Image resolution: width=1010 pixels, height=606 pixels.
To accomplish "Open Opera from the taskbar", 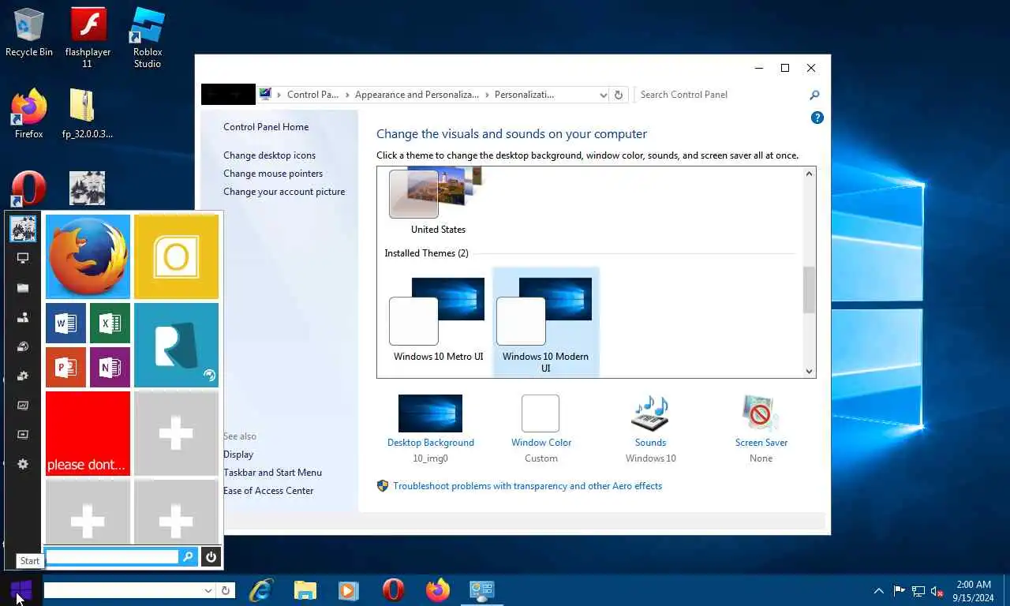I will pos(393,590).
